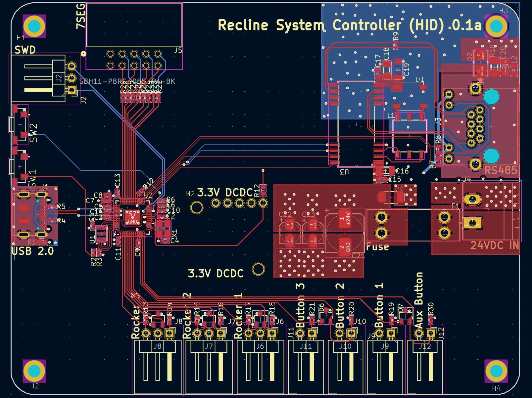Click the 'USB 2.0' silkscreen label
The image size is (532, 398).
[32, 251]
